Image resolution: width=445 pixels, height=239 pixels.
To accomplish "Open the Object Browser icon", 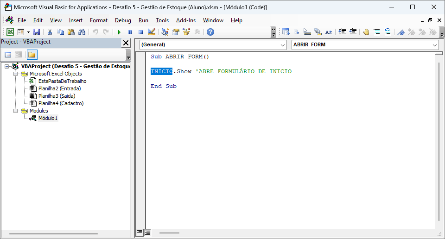I will click(186, 32).
